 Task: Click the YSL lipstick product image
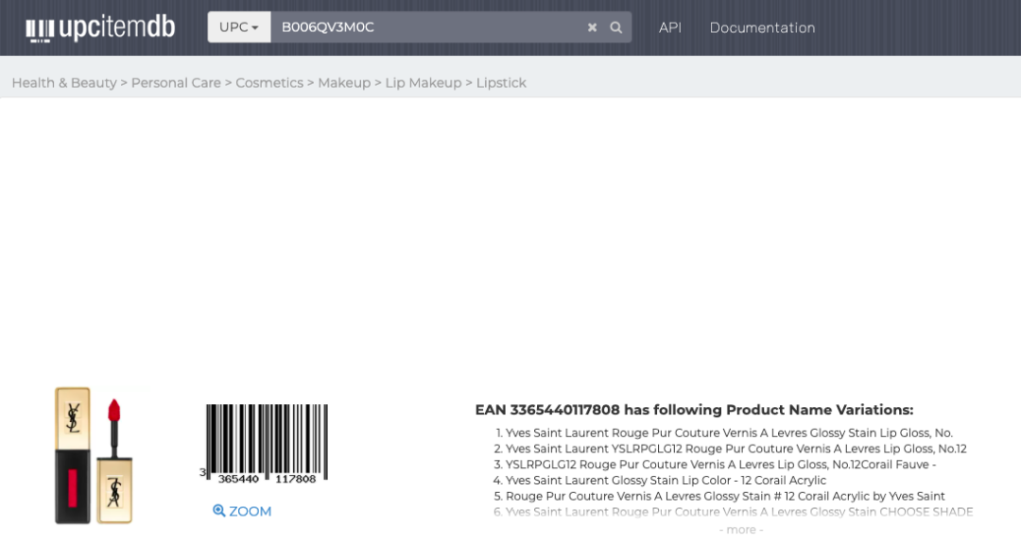(x=93, y=455)
